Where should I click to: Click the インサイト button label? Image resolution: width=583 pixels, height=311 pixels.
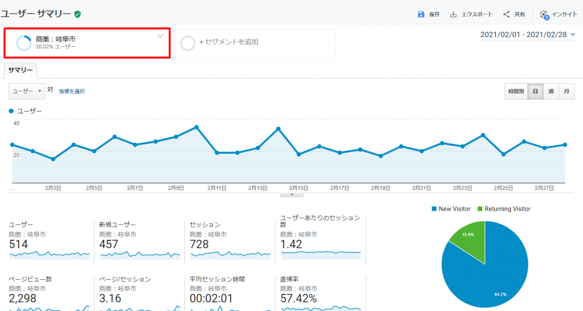[x=564, y=14]
